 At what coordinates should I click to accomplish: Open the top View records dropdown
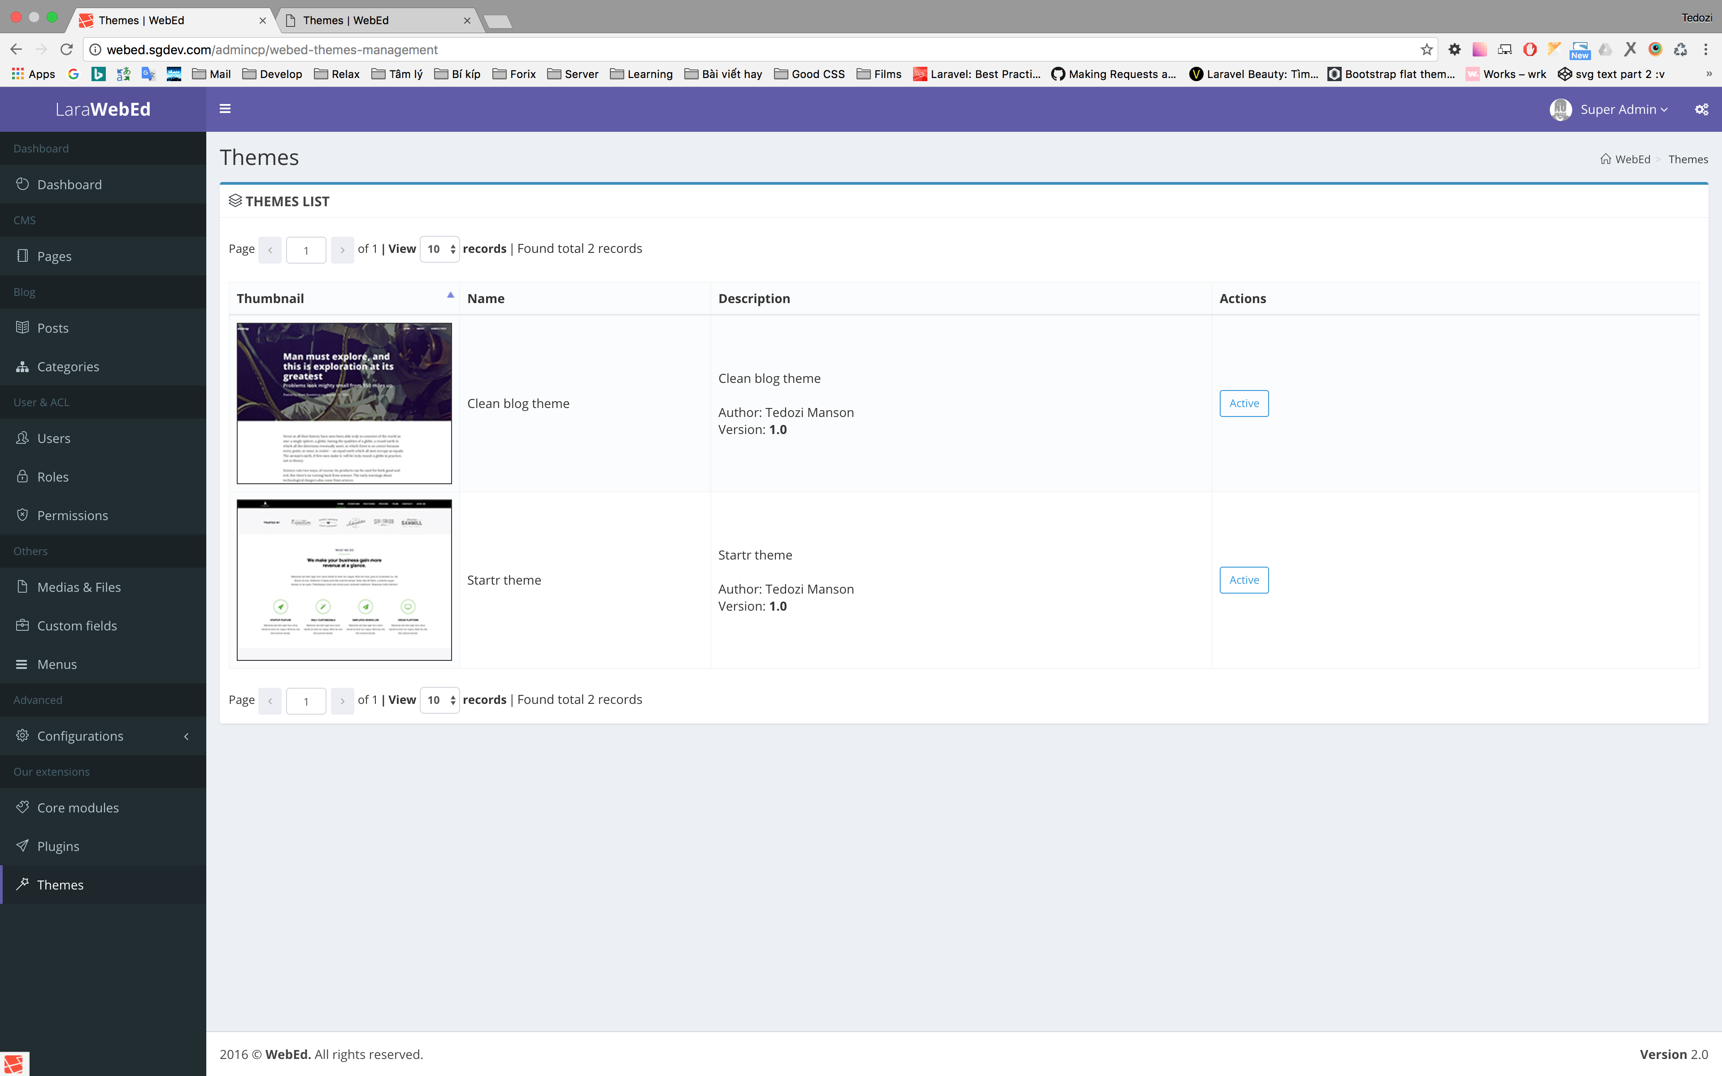[439, 249]
